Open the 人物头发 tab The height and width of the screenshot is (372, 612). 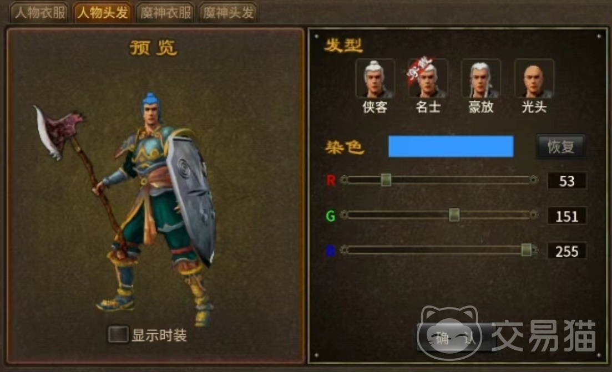[103, 13]
